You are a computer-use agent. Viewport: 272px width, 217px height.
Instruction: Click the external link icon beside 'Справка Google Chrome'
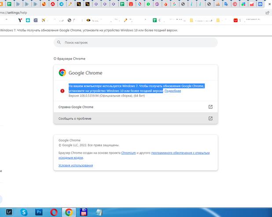pos(210,107)
